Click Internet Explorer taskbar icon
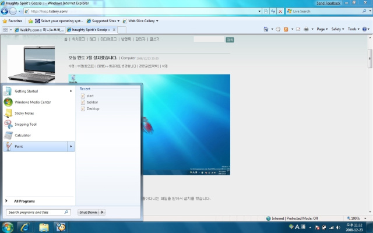The image size is (373, 233). click(x=24, y=227)
